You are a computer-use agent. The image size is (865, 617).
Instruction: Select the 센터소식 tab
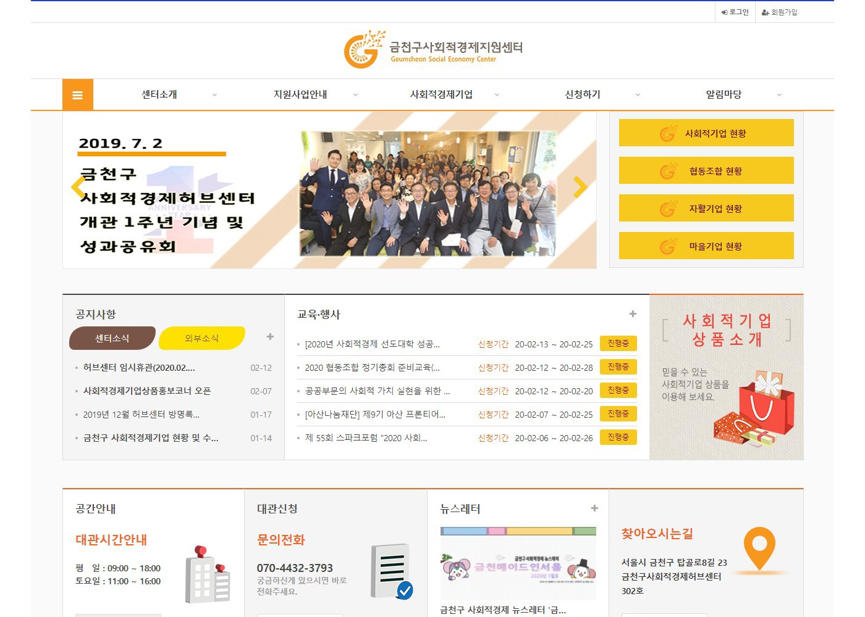tap(112, 338)
